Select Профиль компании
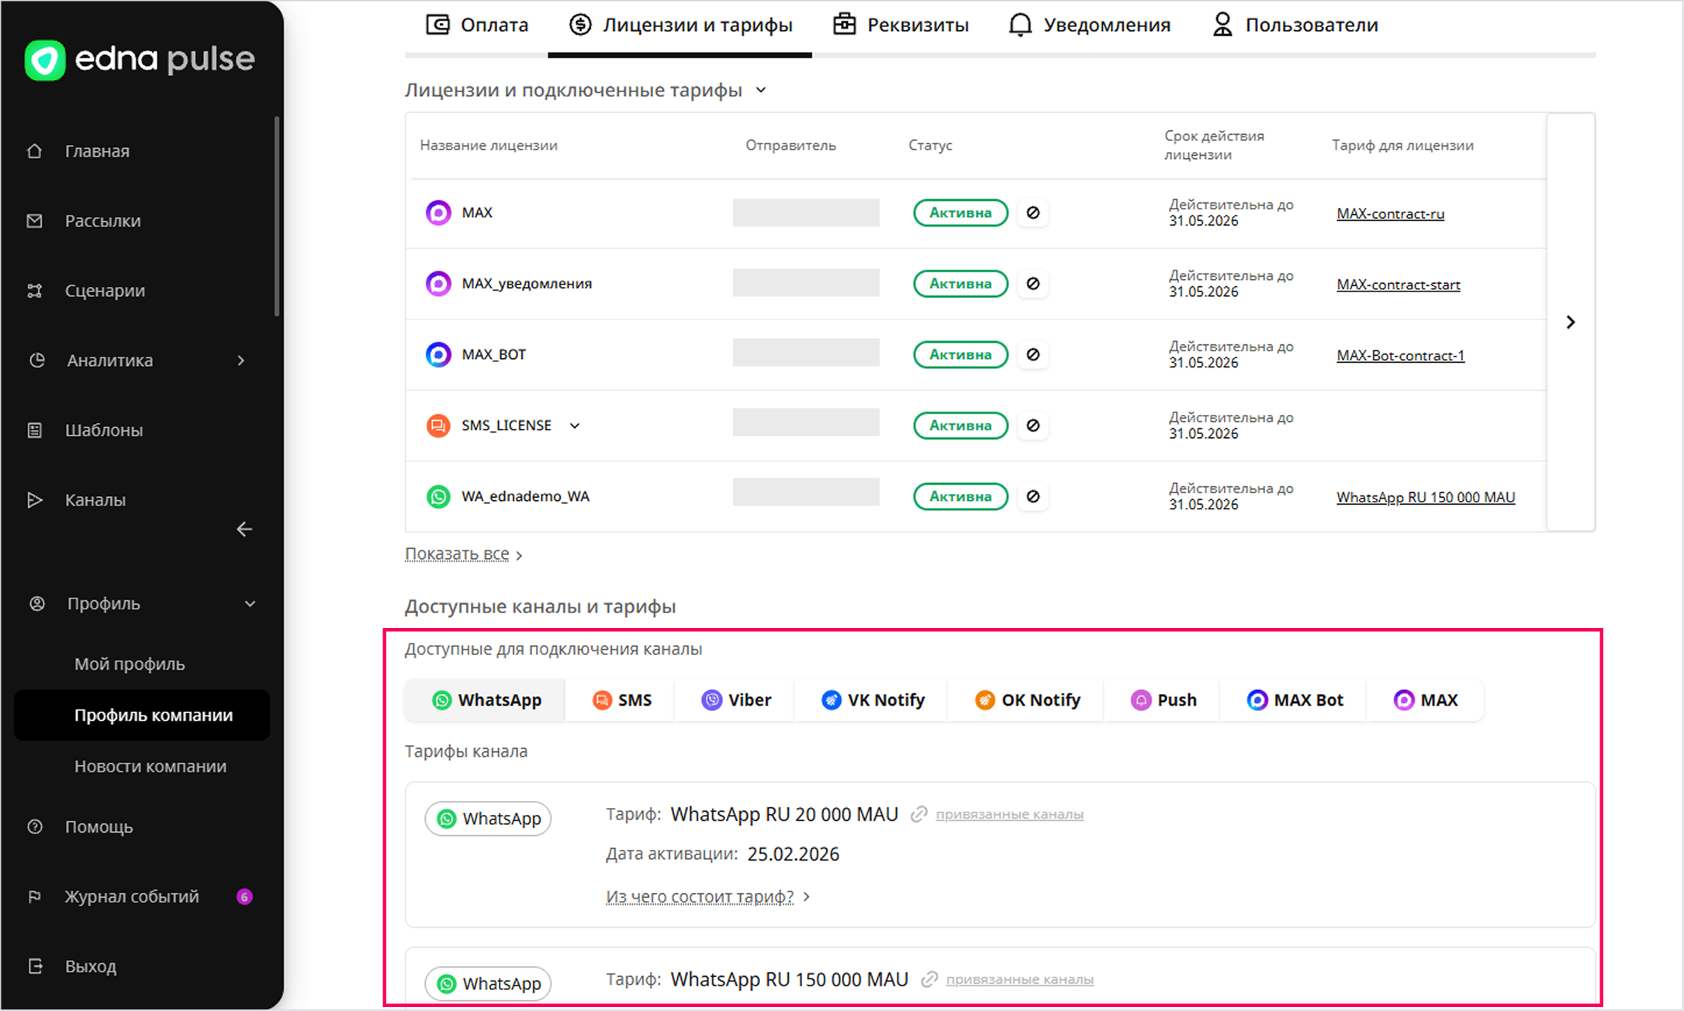1684x1011 pixels. click(x=142, y=715)
